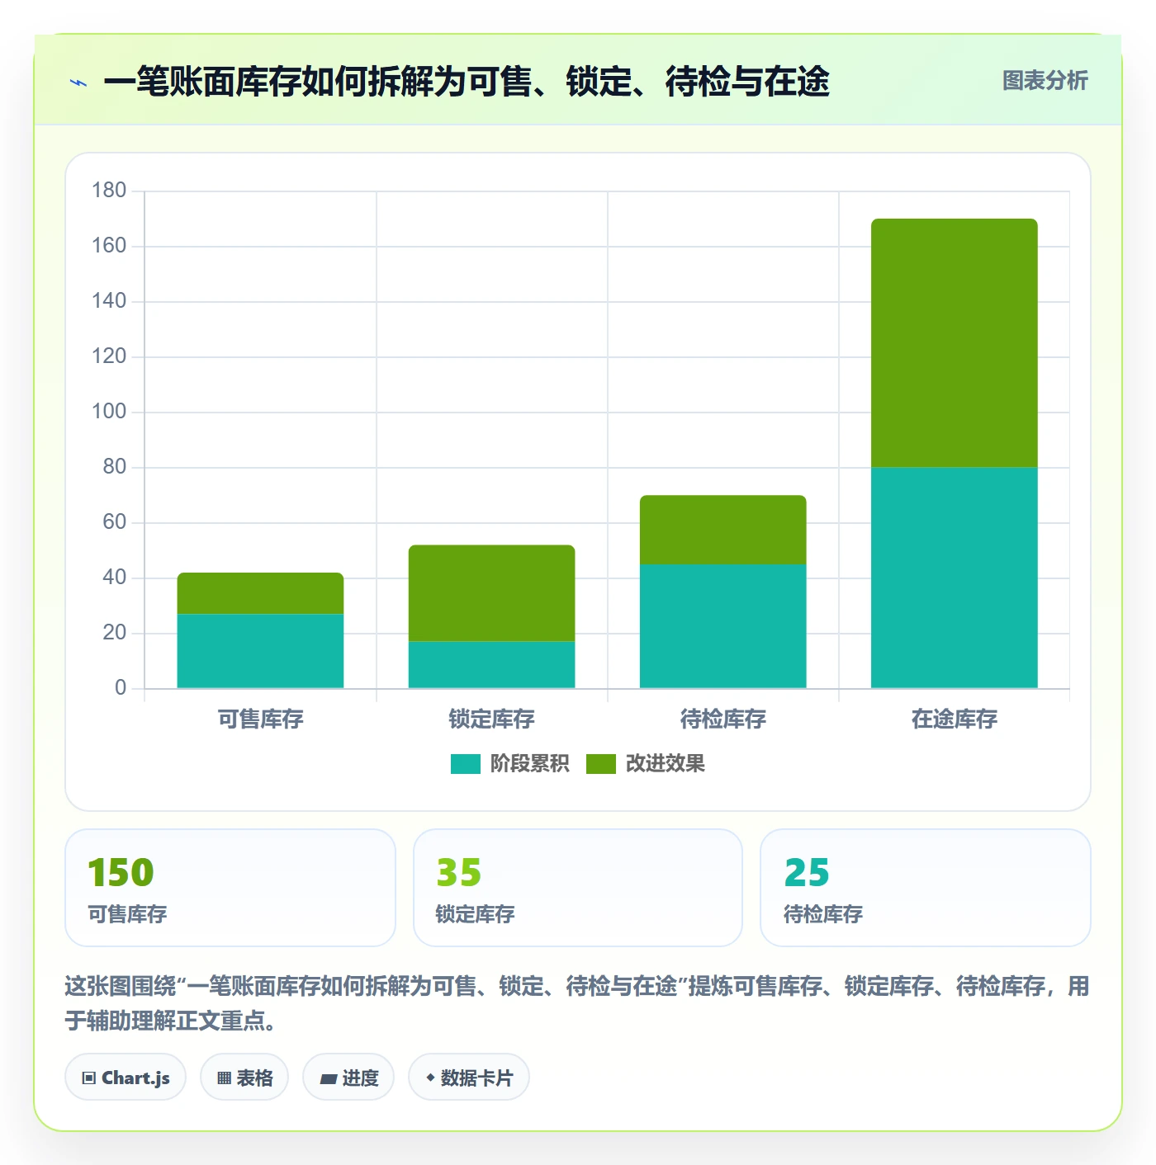The width and height of the screenshot is (1156, 1165).
Task: Click the 0 y-axis value
Action: click(x=121, y=688)
